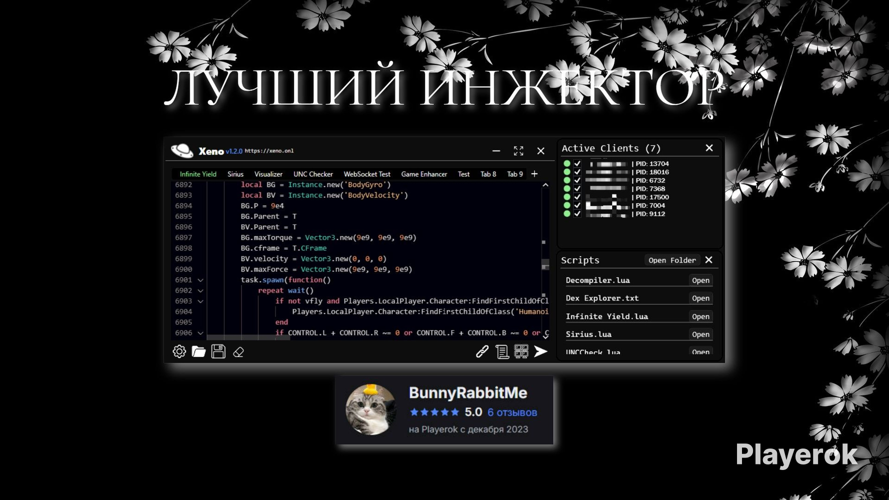The image size is (889, 500).
Task: Switch to the Infinite Yield tab
Action: pos(198,174)
